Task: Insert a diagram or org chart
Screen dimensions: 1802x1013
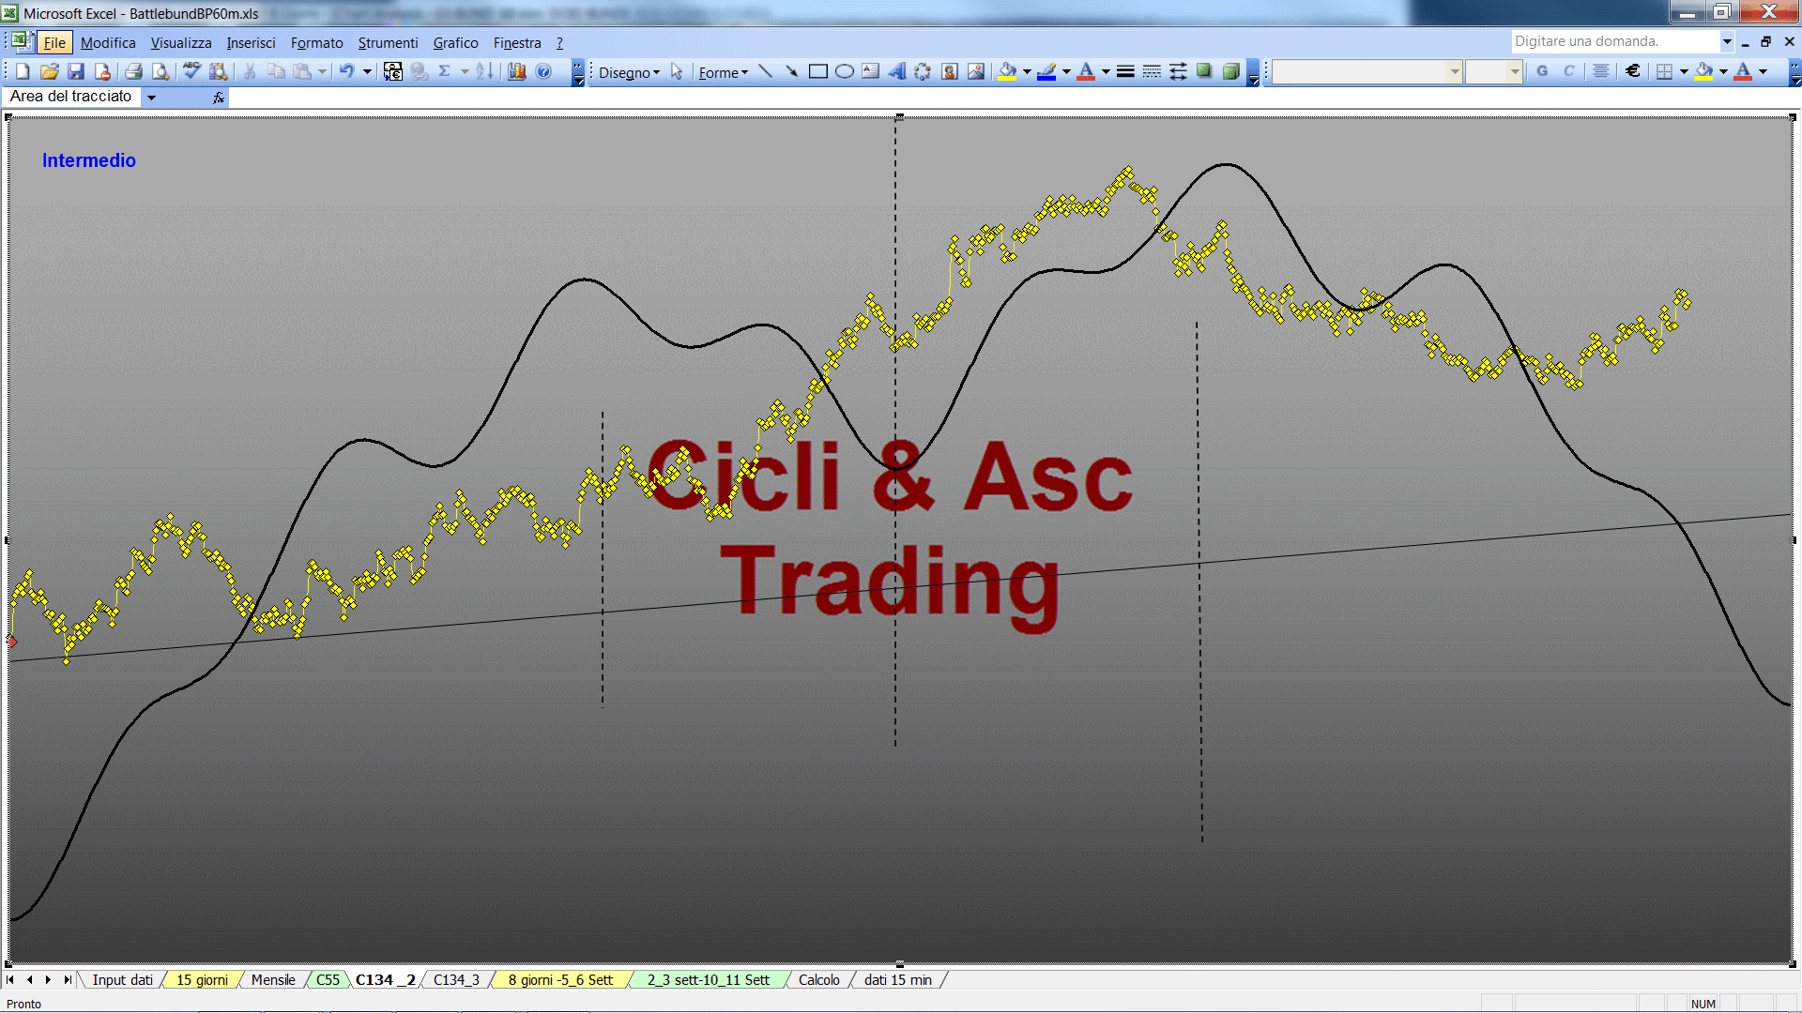Action: pos(923,71)
